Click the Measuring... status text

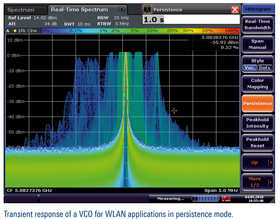pos(171,199)
